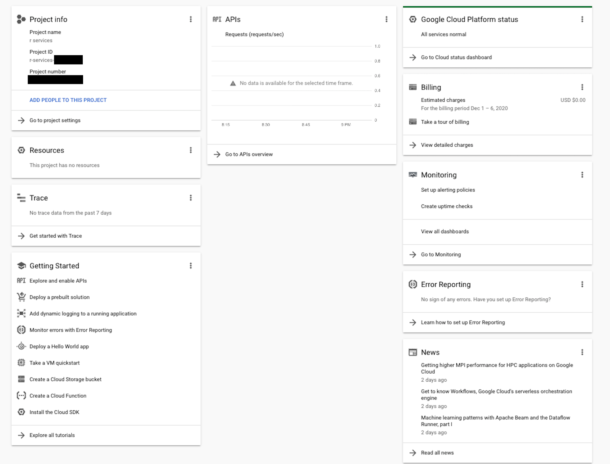Open the Monitoring card three-dot menu

[582, 175]
